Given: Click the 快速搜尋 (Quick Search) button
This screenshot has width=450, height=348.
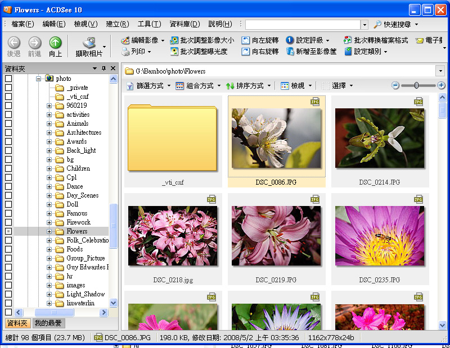Looking at the screenshot, I should click(396, 25).
